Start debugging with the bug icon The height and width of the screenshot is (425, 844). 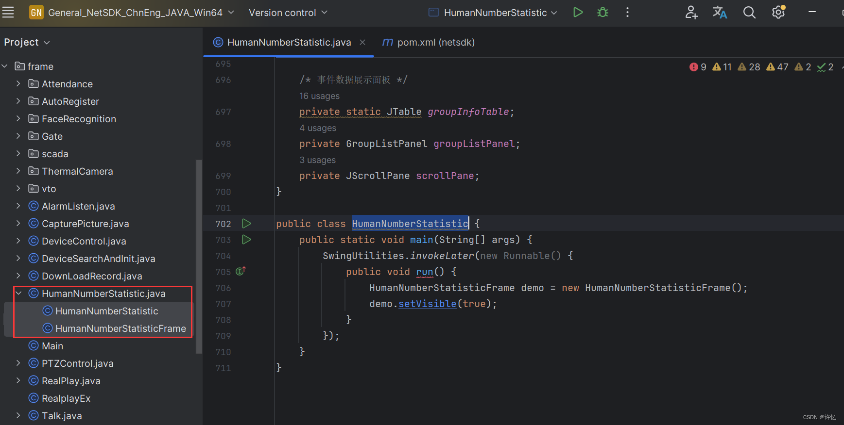coord(603,13)
